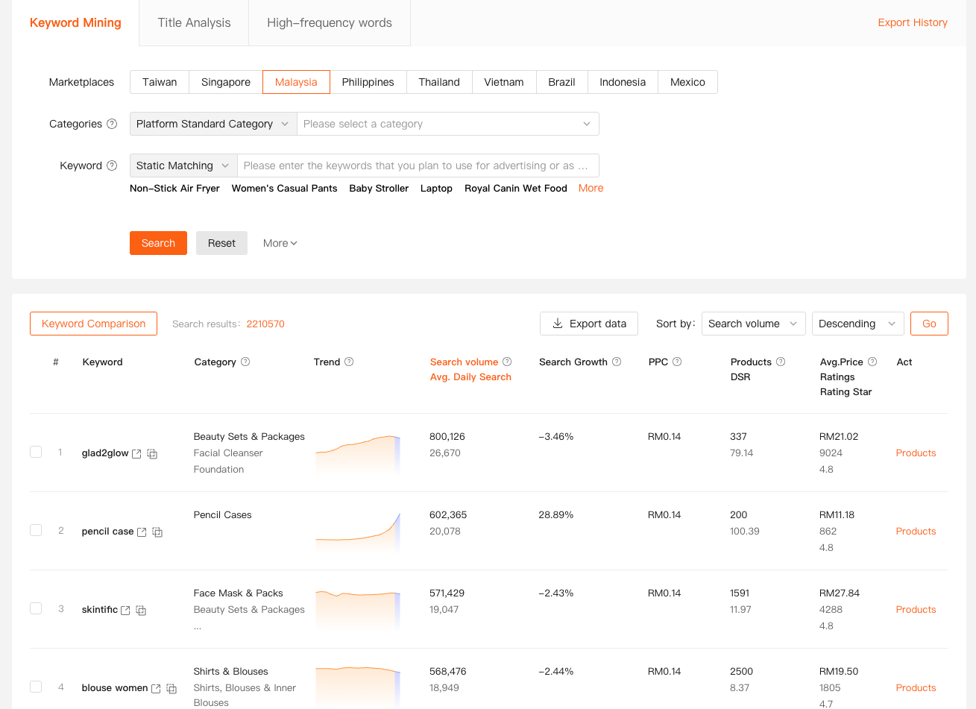976x709 pixels.
Task: Tick the checkbox for pencil case row
Action: pyautogui.click(x=36, y=530)
